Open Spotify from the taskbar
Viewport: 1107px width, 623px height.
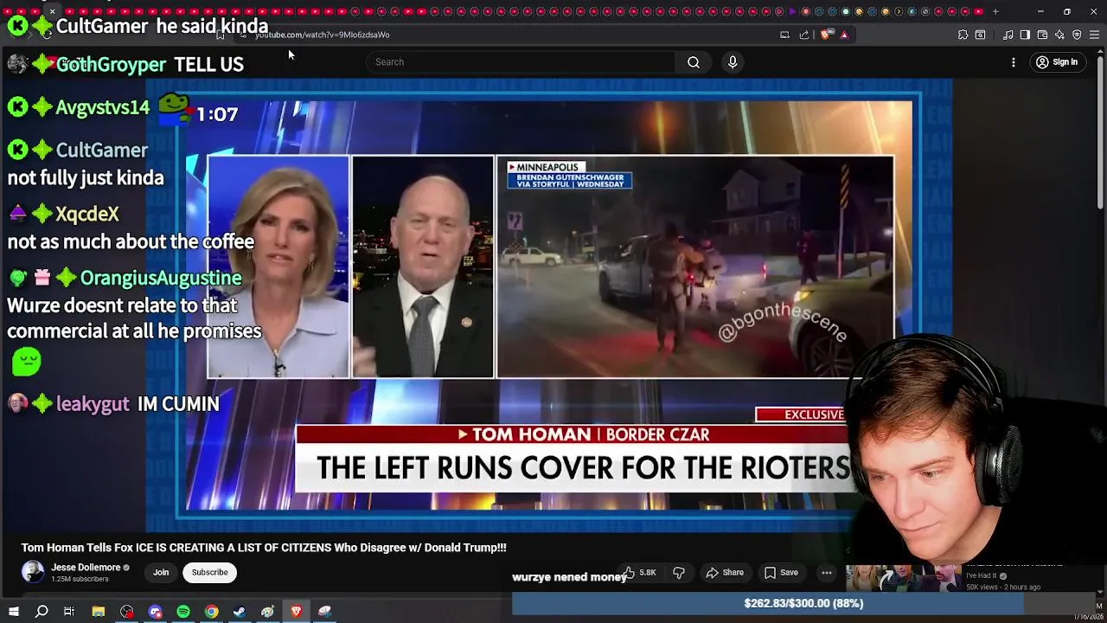point(183,612)
